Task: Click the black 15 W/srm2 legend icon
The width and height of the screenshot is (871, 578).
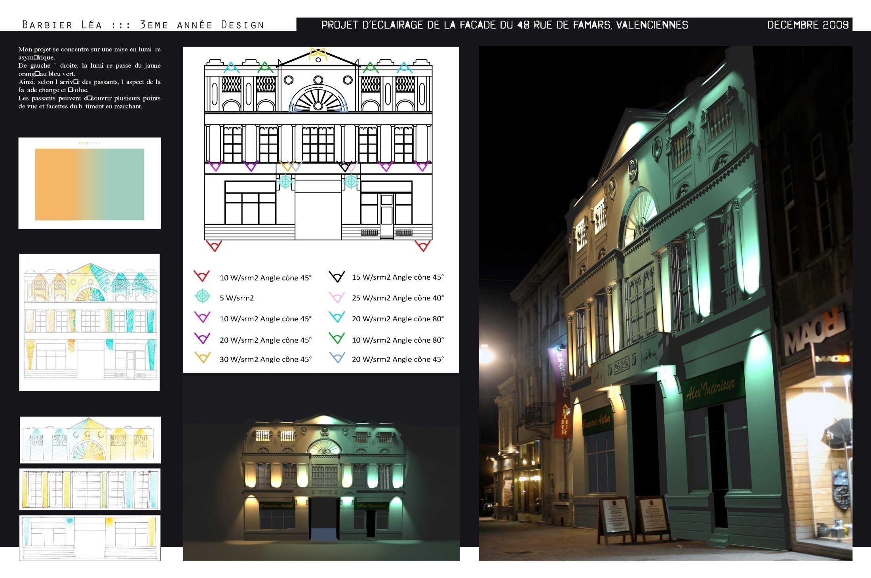Action: tap(337, 276)
